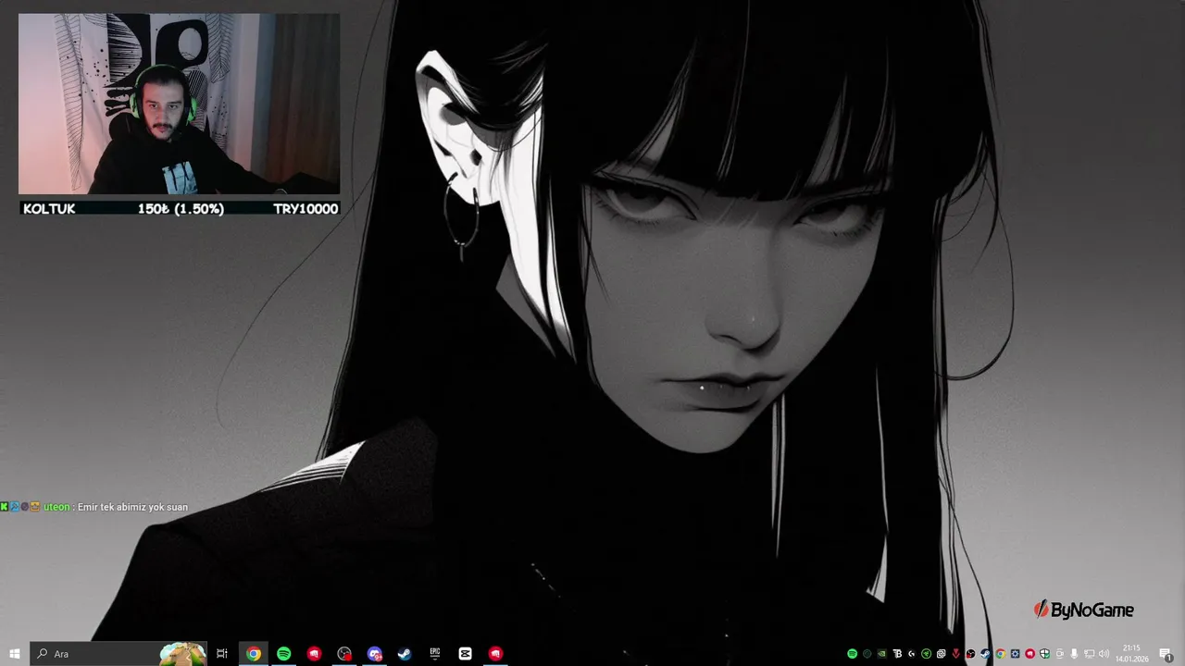Open the notification center with badge 1

click(1166, 654)
